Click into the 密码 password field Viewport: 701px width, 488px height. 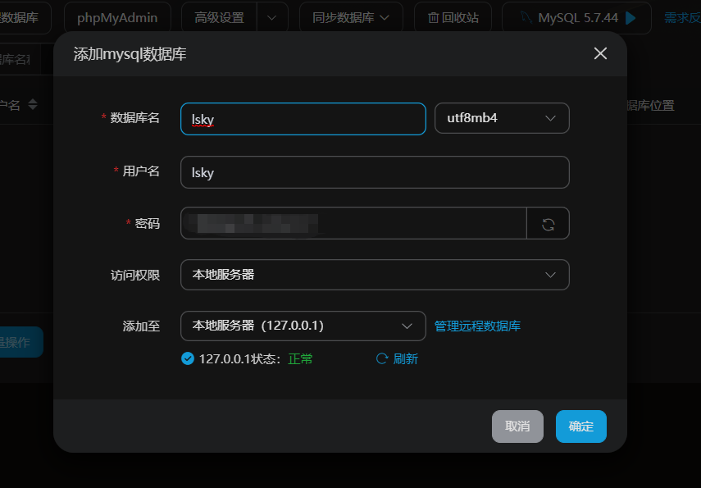point(353,224)
